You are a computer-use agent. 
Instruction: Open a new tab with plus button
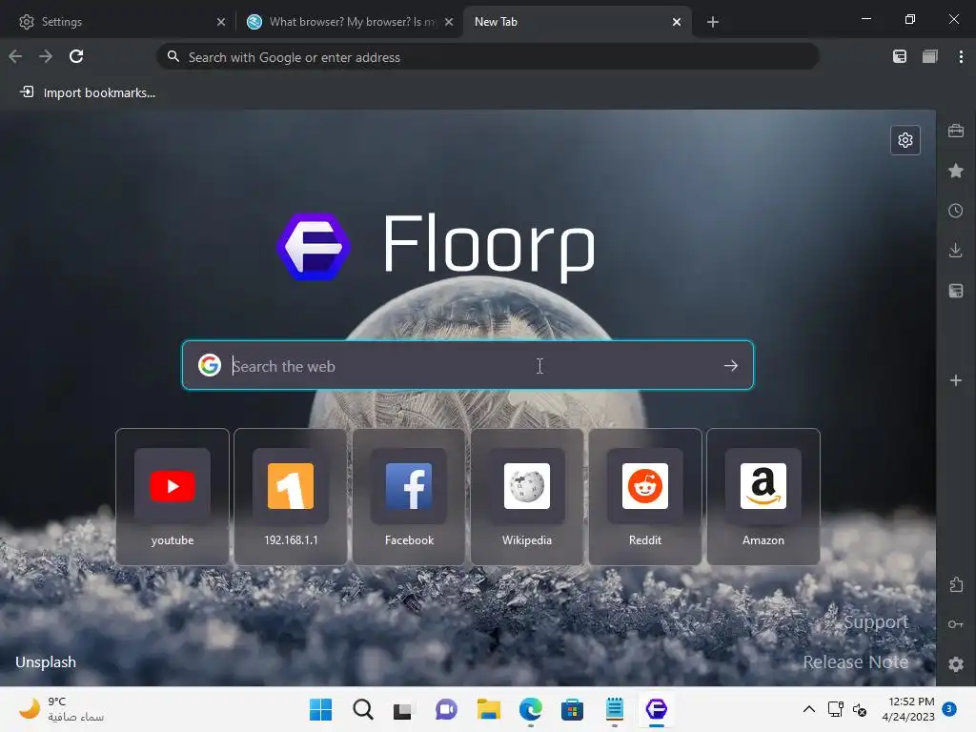pyautogui.click(x=713, y=22)
